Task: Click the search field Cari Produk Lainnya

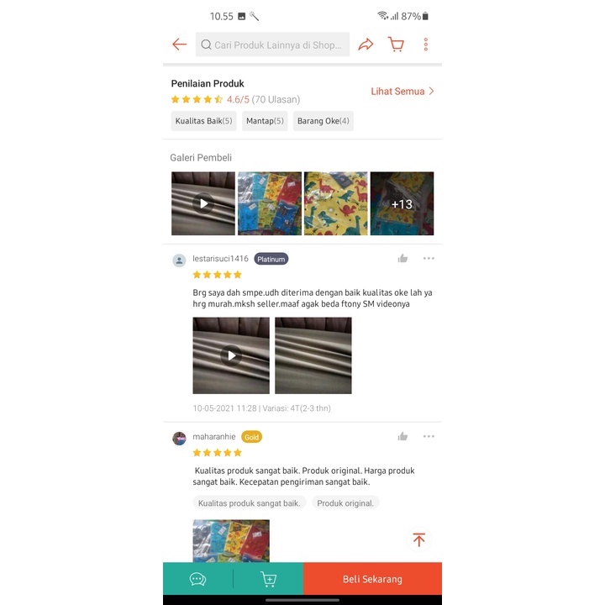Action: (272, 45)
